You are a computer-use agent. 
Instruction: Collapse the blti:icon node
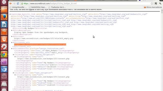point(12,36)
